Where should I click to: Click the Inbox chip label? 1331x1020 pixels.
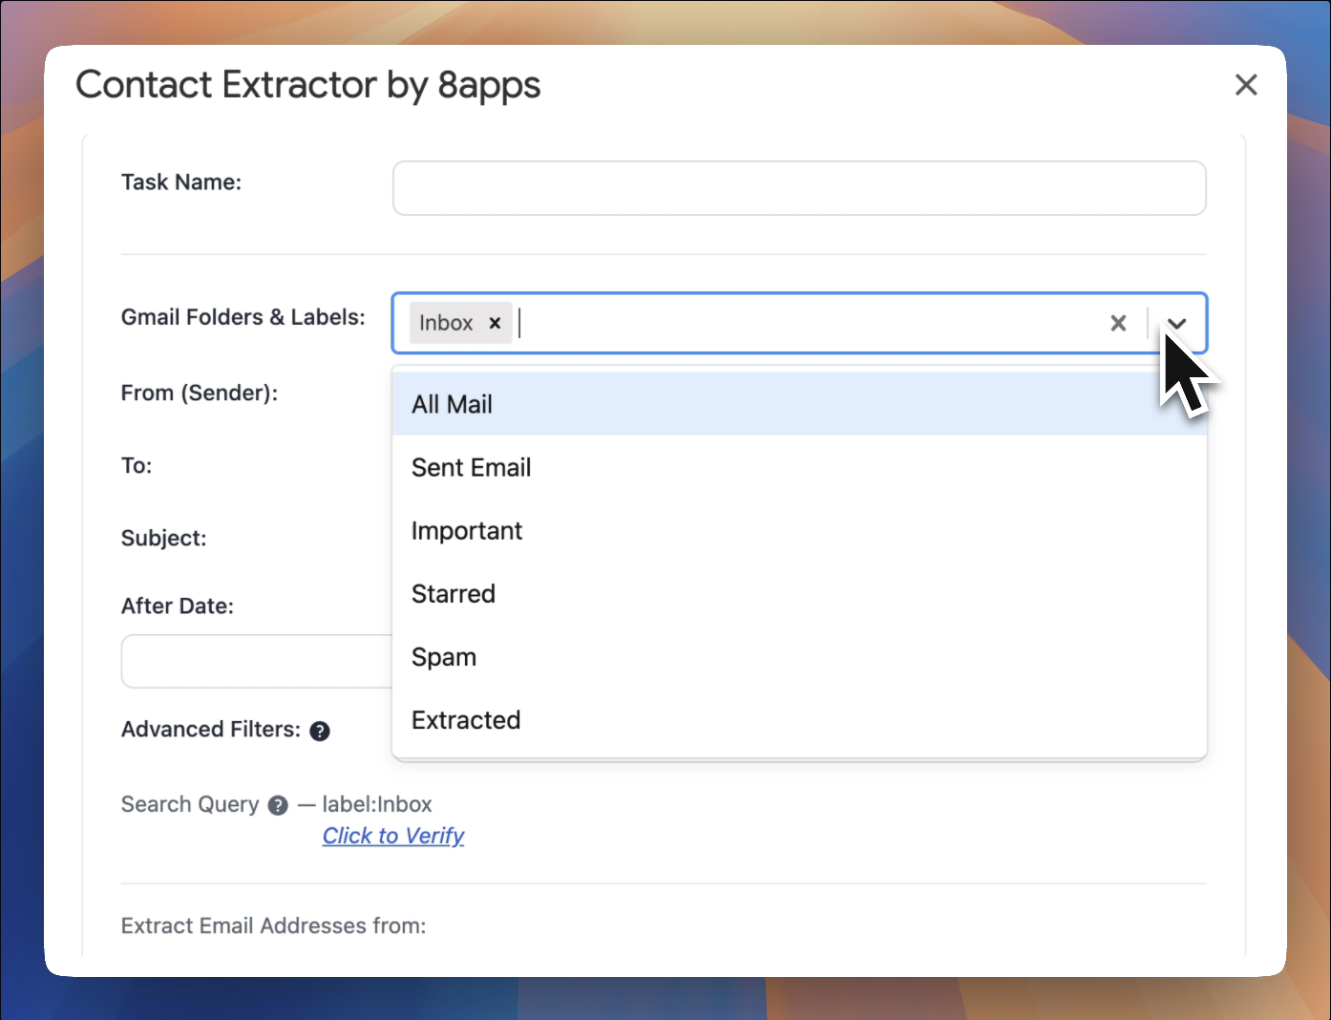click(446, 323)
